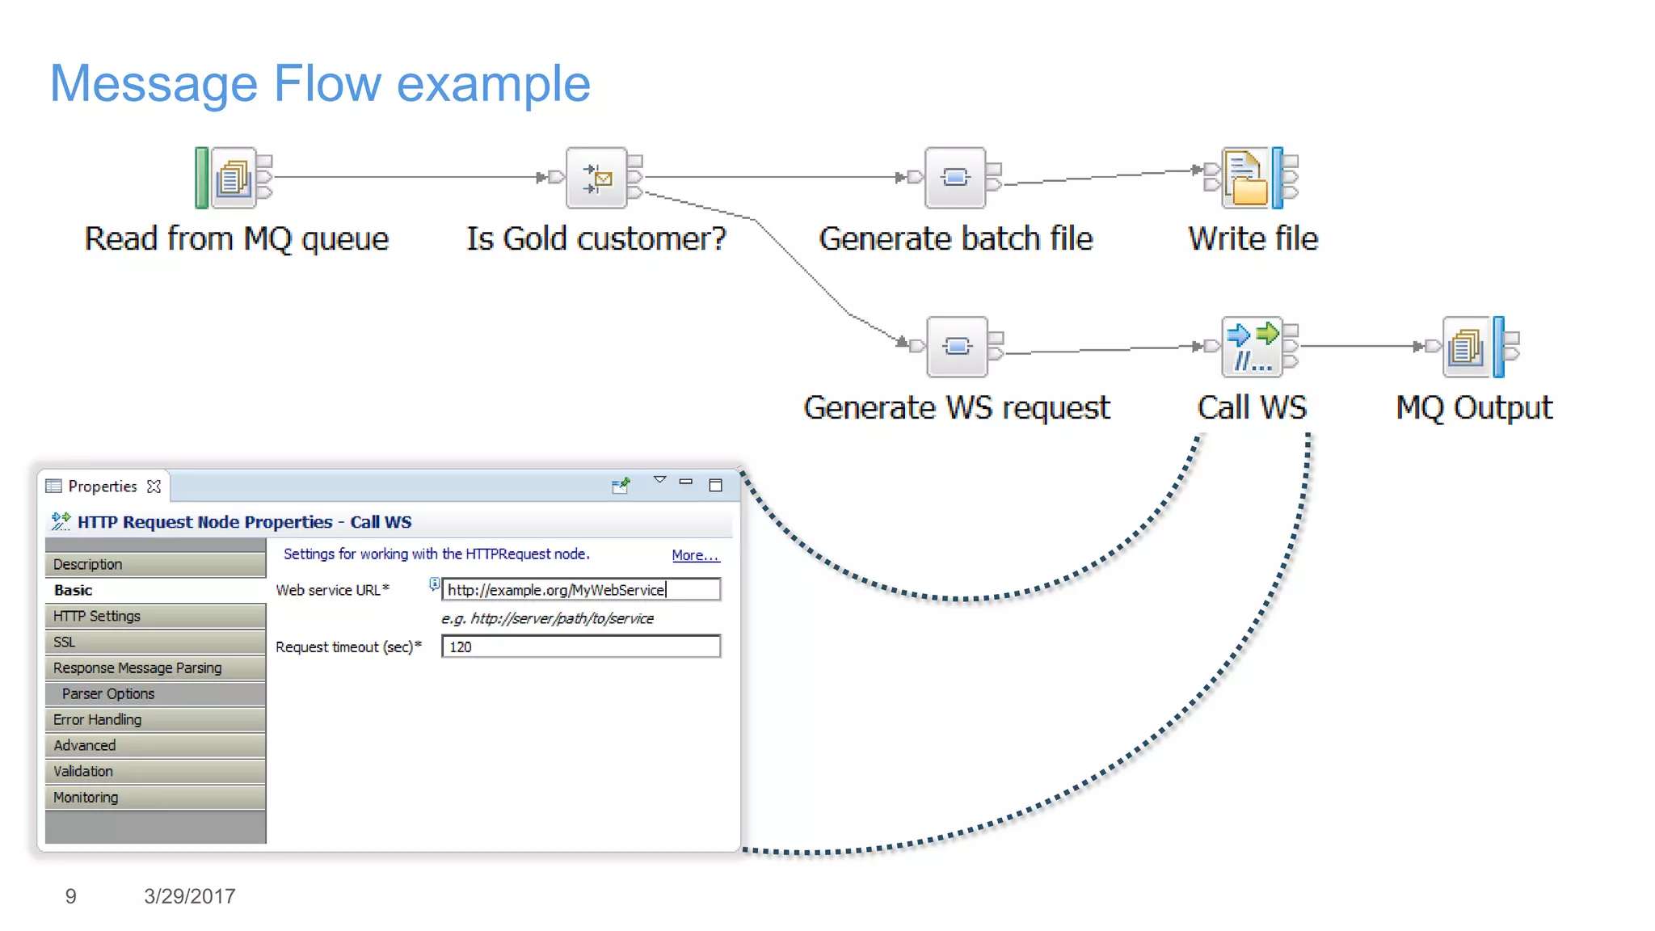Switch to the HTTP Settings tab
This screenshot has height=931, width=1655.
click(x=155, y=616)
